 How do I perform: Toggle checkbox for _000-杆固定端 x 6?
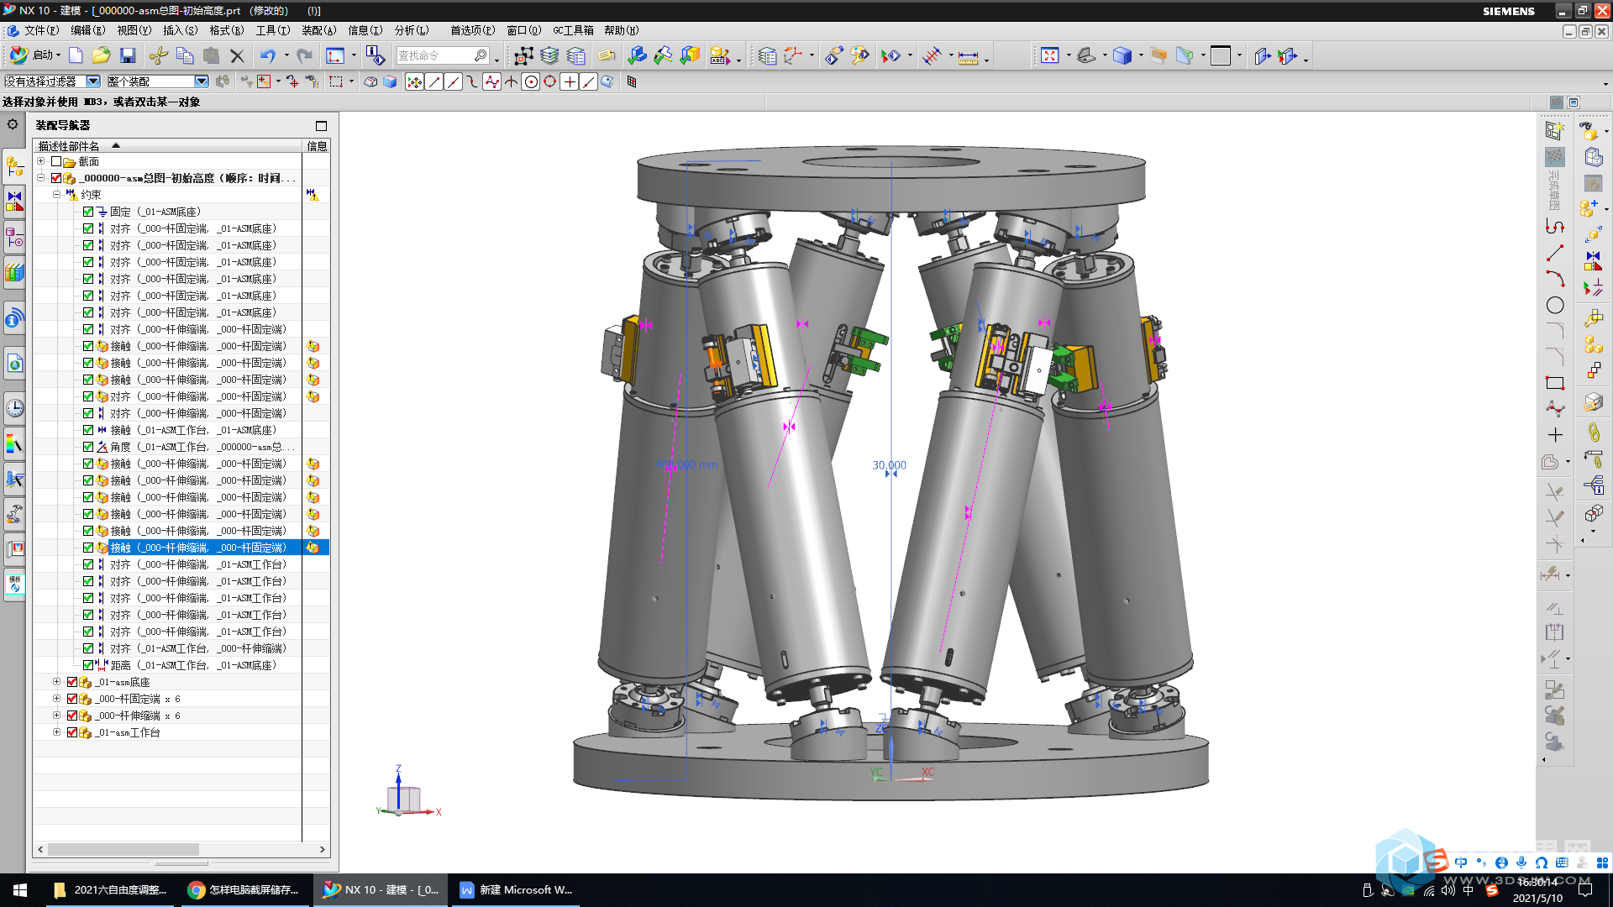tap(72, 699)
